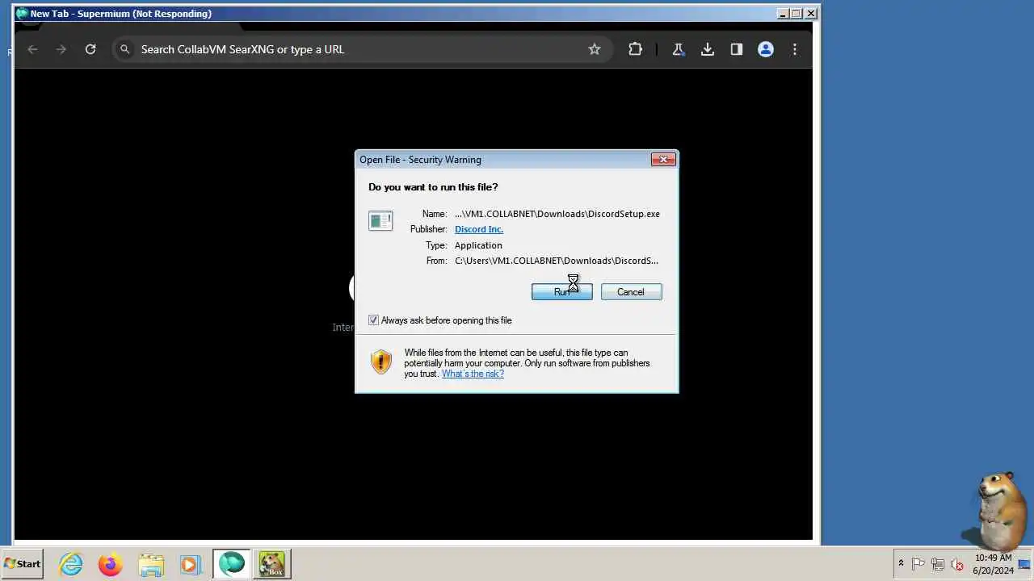This screenshot has width=1034, height=581.
Task: Open the Windows Start menu
Action: [22, 564]
